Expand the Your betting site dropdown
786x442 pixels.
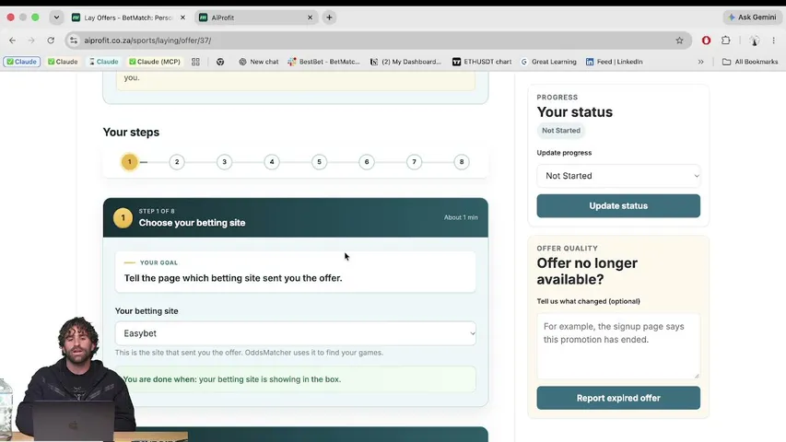pyautogui.click(x=295, y=333)
